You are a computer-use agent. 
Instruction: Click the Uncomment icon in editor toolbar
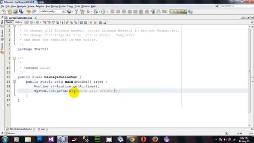[105, 22]
